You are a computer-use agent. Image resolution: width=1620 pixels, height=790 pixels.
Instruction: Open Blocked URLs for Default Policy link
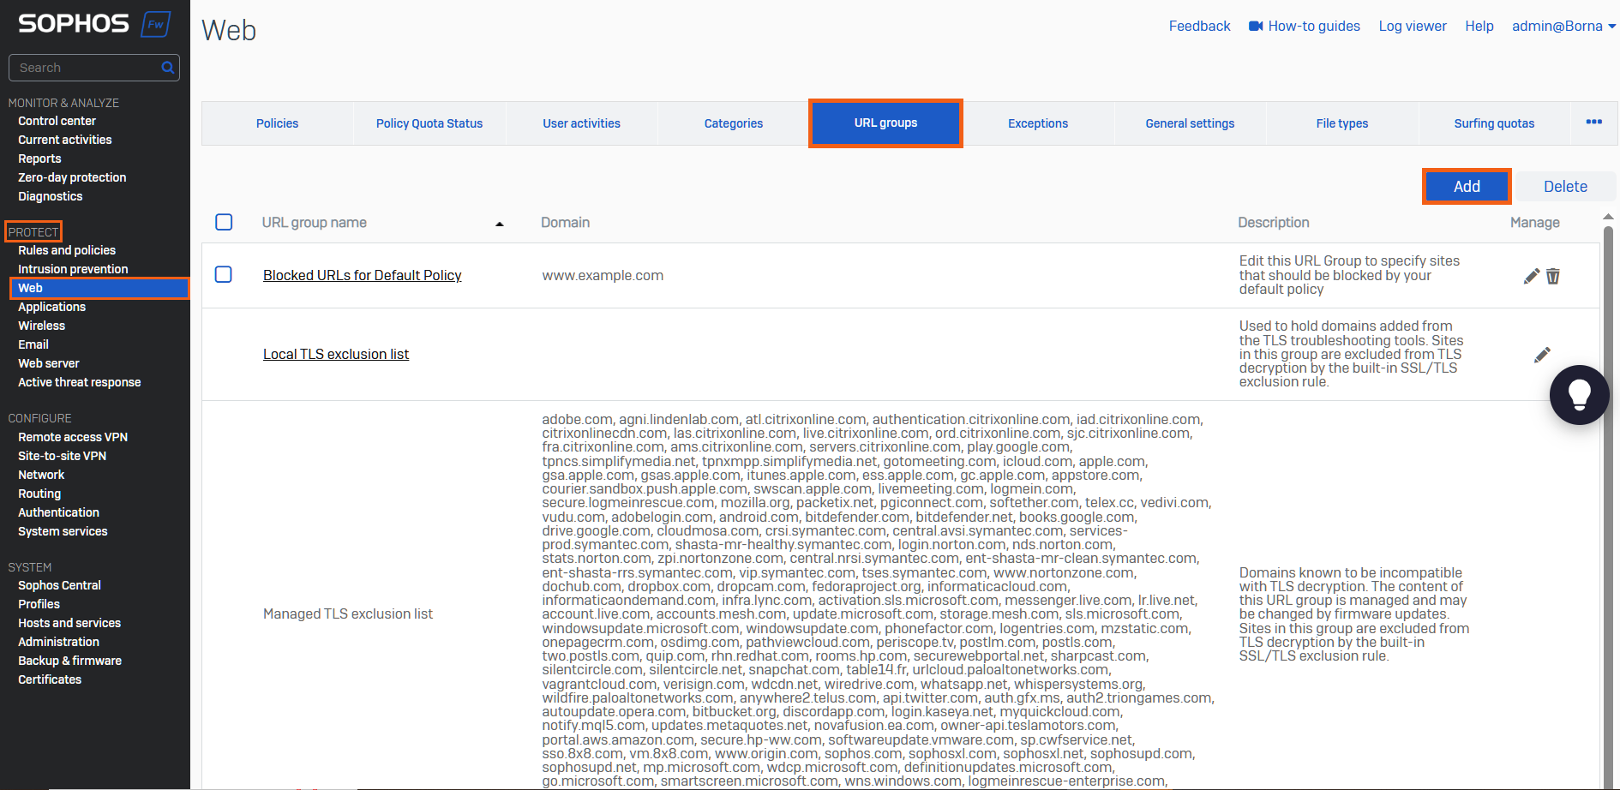(x=362, y=275)
